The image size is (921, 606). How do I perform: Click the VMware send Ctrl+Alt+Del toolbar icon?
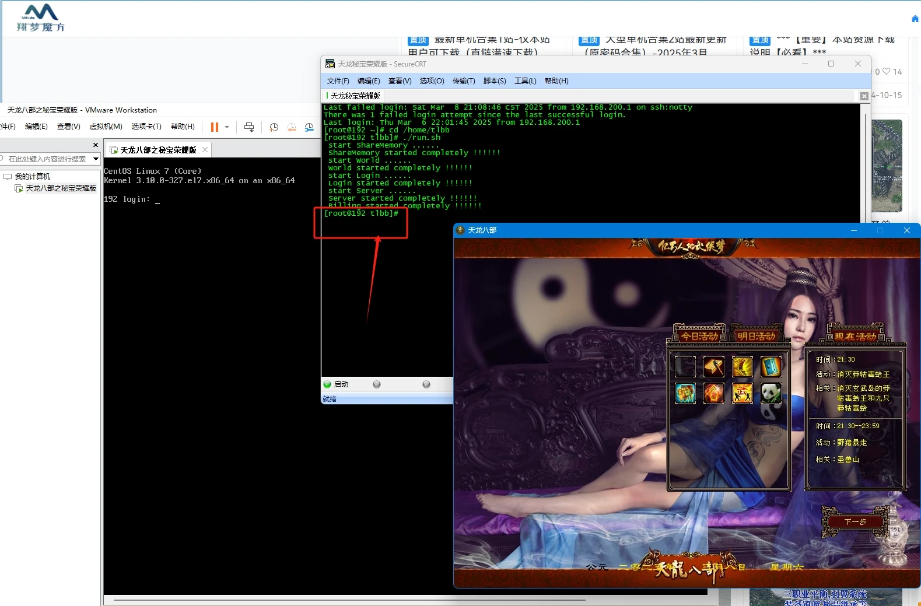[249, 127]
